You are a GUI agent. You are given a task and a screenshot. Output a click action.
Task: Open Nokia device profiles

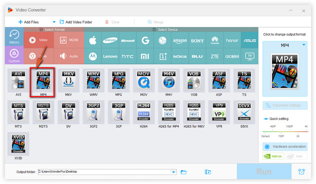[180, 57]
